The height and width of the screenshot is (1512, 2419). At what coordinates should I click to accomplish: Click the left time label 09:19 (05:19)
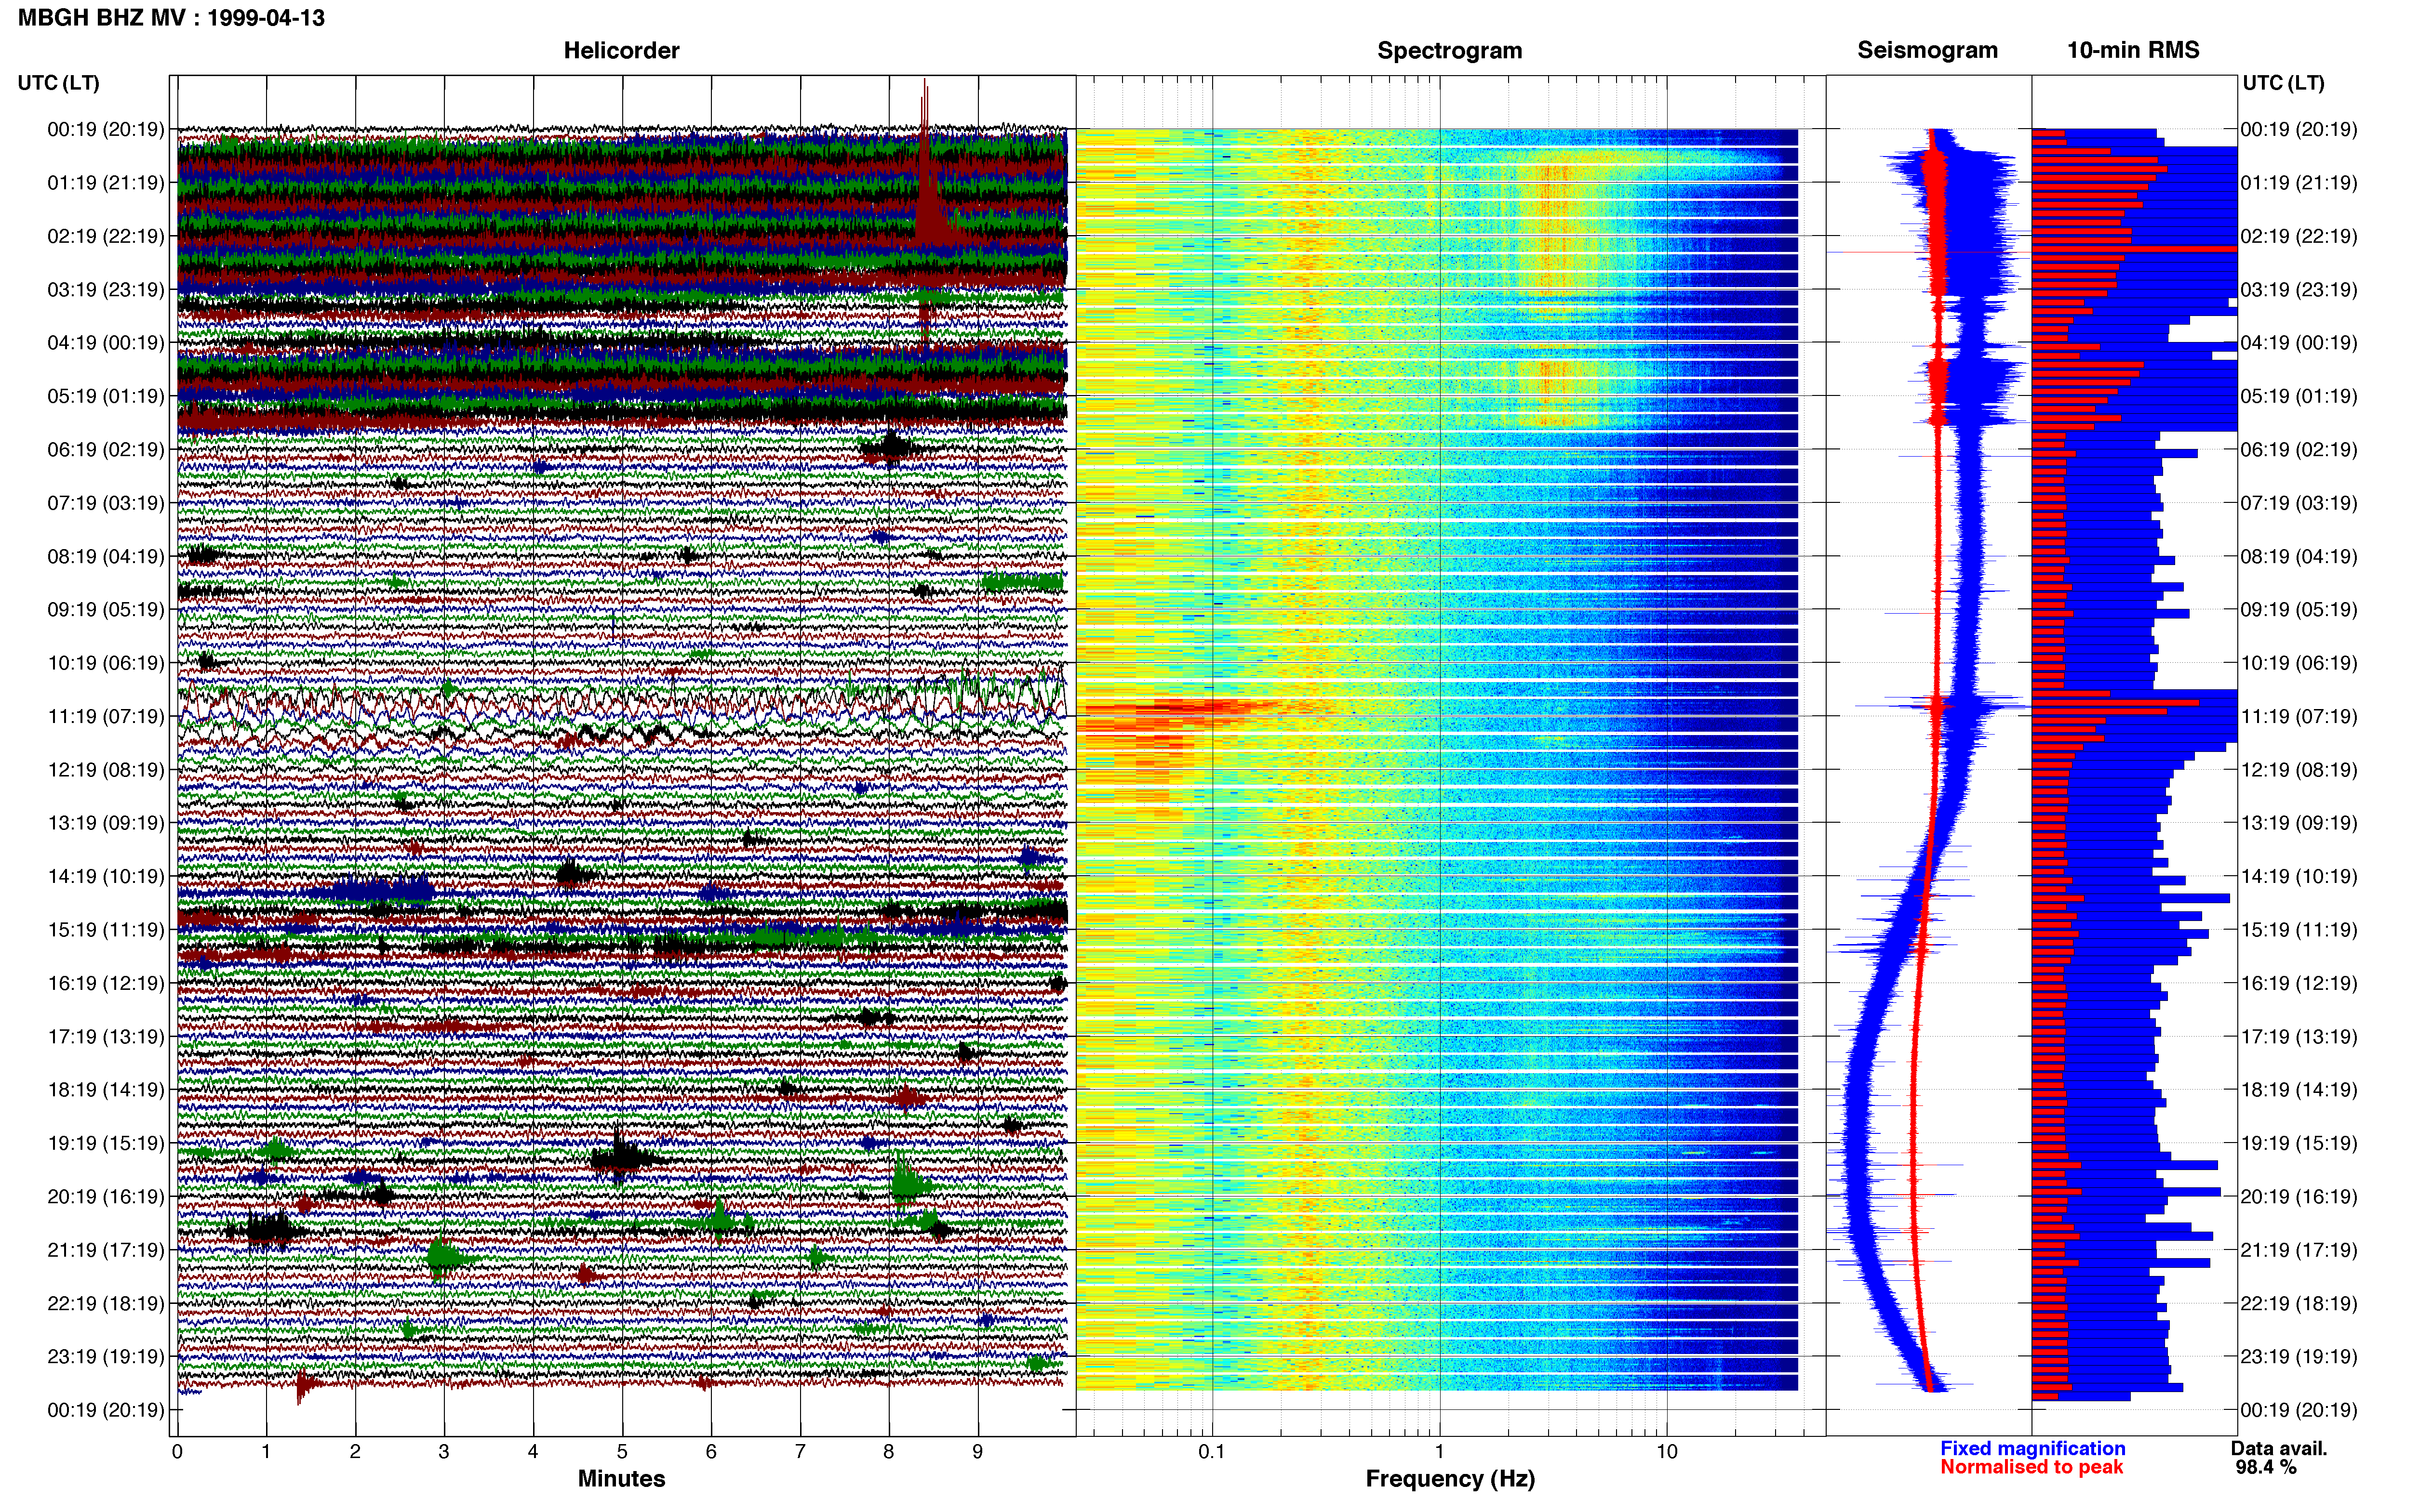point(105,610)
